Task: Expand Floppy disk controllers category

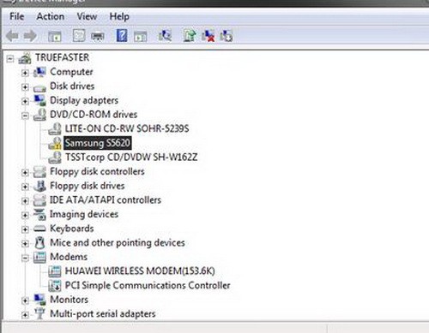Action: tap(25, 172)
